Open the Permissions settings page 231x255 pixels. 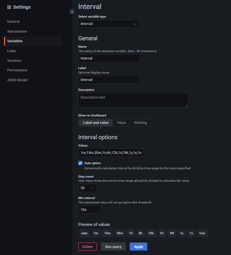pyautogui.click(x=17, y=70)
